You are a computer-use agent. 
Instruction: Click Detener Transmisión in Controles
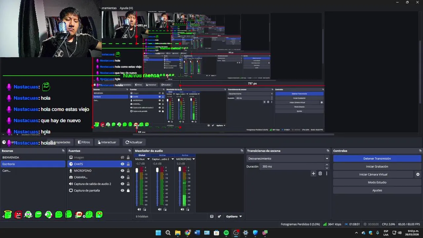[377, 159]
